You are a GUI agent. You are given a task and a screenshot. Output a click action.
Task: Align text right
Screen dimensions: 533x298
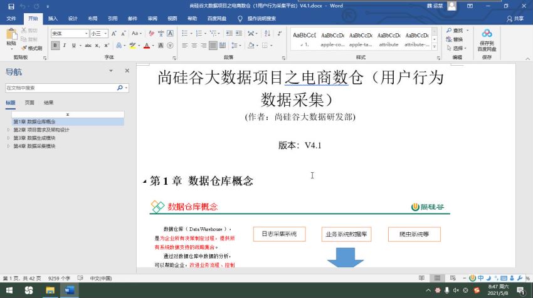(203, 45)
